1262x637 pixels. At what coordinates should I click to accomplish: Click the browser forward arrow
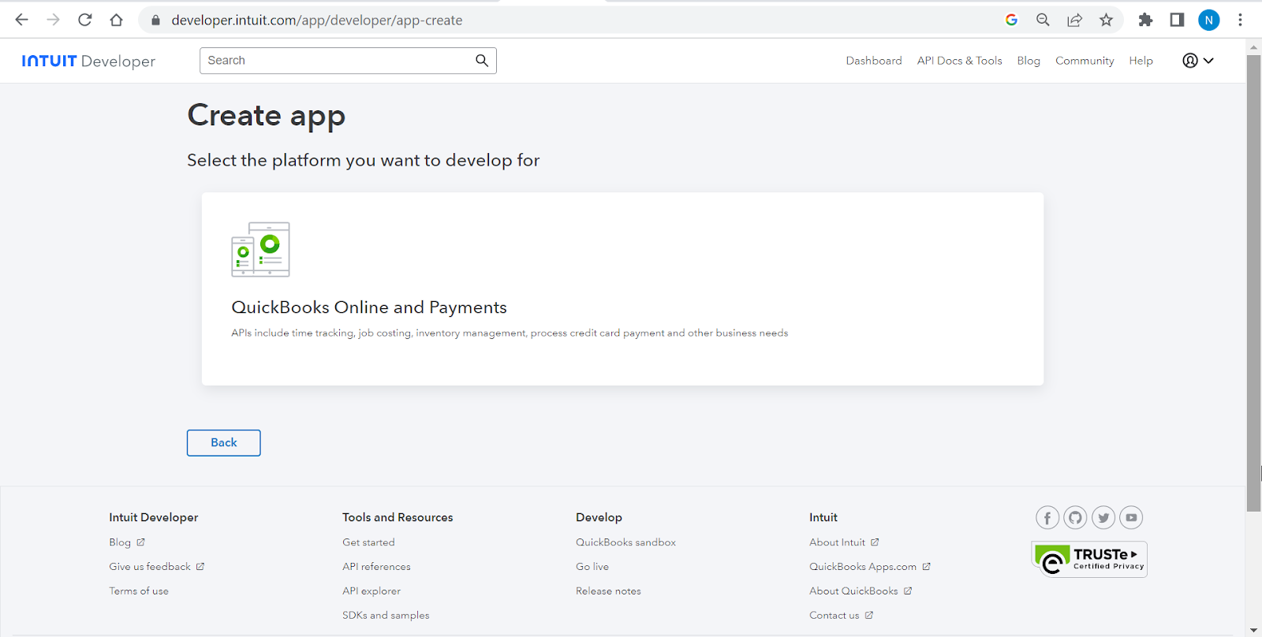pos(53,20)
